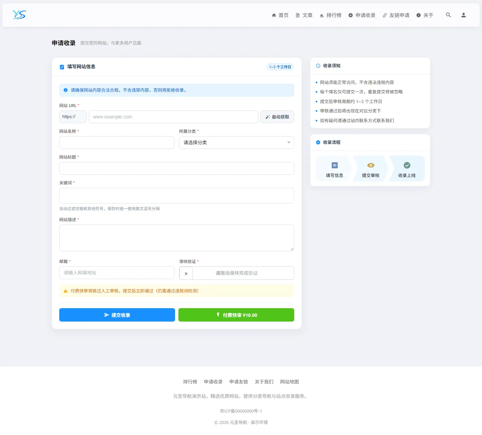Focus the 网站名称 input field
Viewport: 482px width, 435px height.
(117, 143)
